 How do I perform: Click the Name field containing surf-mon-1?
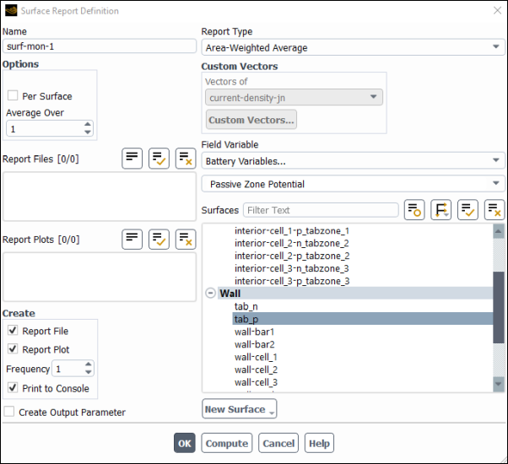(x=100, y=47)
